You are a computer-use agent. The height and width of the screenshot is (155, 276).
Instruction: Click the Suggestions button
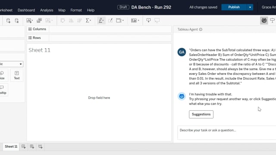[x=201, y=114]
